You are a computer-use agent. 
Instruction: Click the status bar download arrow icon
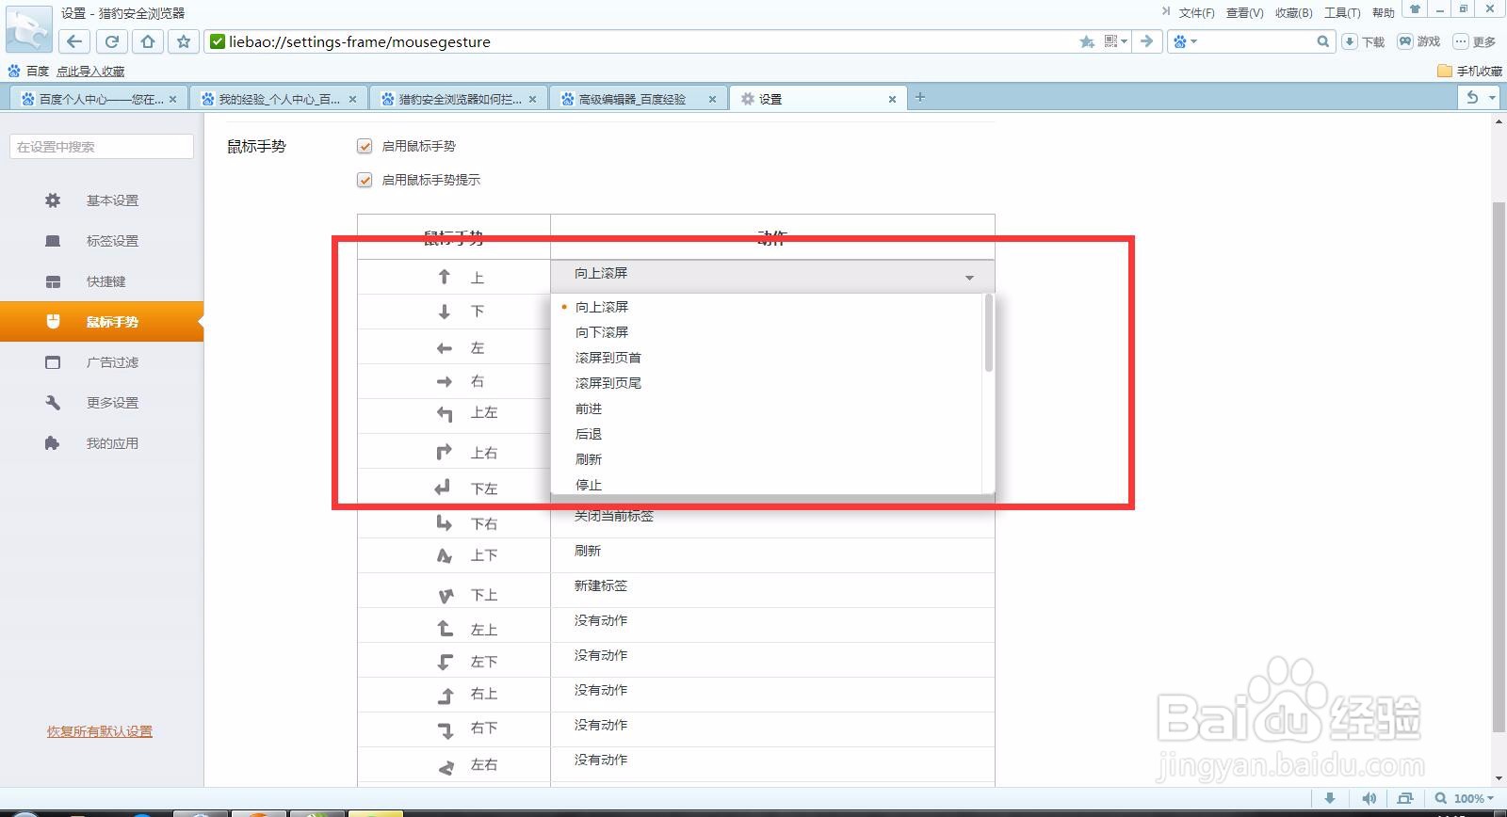tap(1330, 798)
